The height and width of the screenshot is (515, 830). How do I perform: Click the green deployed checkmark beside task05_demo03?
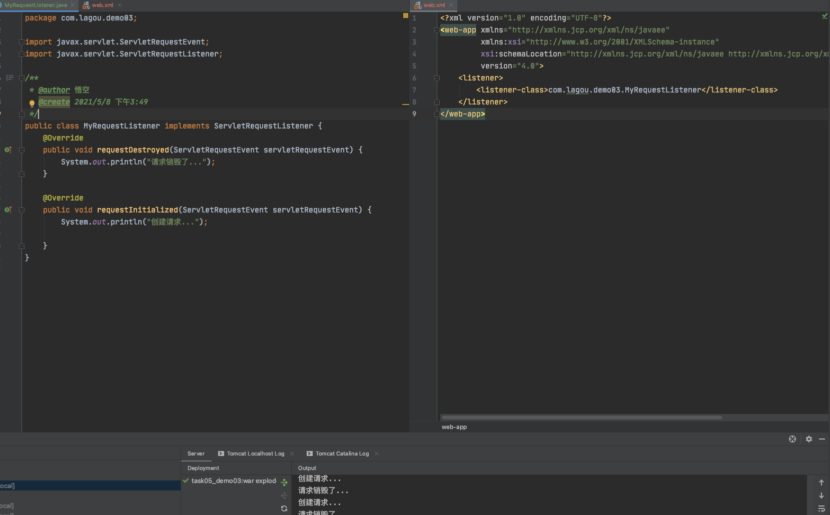(x=186, y=480)
